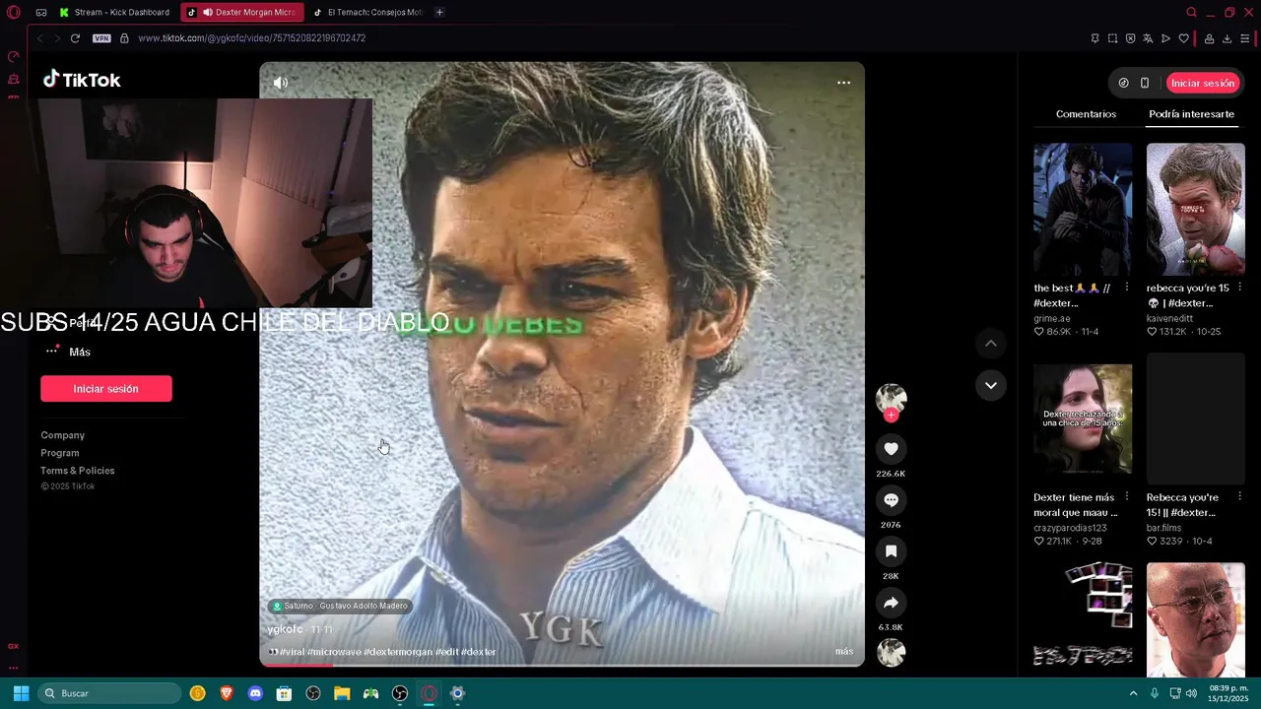
Task: Click the site padlock security icon
Action: 124,38
